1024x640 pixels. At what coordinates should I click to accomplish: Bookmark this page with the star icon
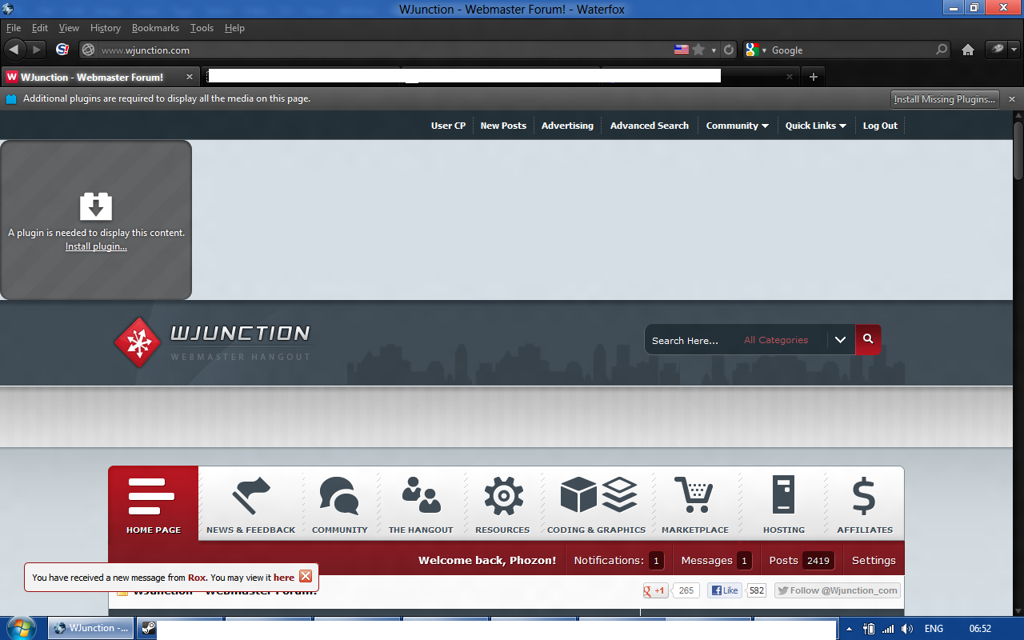click(x=698, y=50)
